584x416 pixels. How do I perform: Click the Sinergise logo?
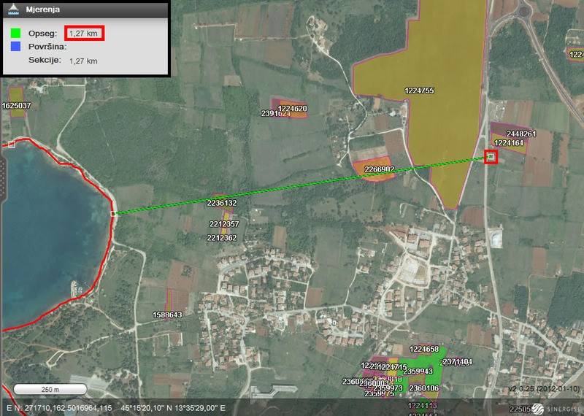click(x=557, y=409)
